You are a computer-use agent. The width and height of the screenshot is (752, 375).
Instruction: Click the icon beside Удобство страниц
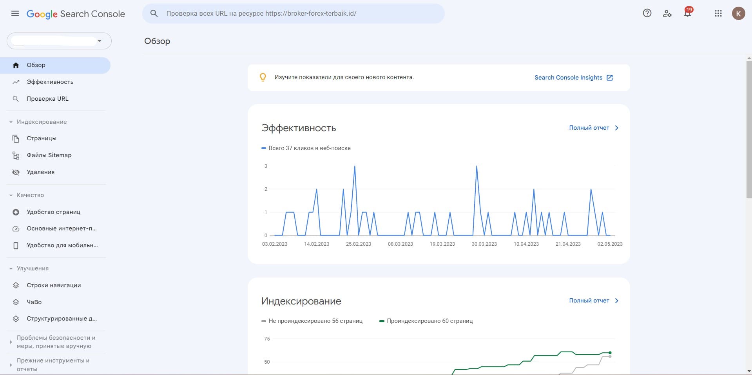tap(16, 212)
